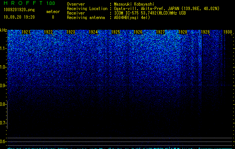The height and width of the screenshot is (149, 235).
Task: Click the Receiving Location label
Action: pos(87,9)
